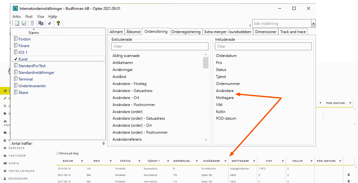Viewport: 358px width, 183px height.
Task: Click the Copy toolbar icon
Action: (41, 23)
